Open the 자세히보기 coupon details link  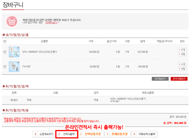click(51, 22)
